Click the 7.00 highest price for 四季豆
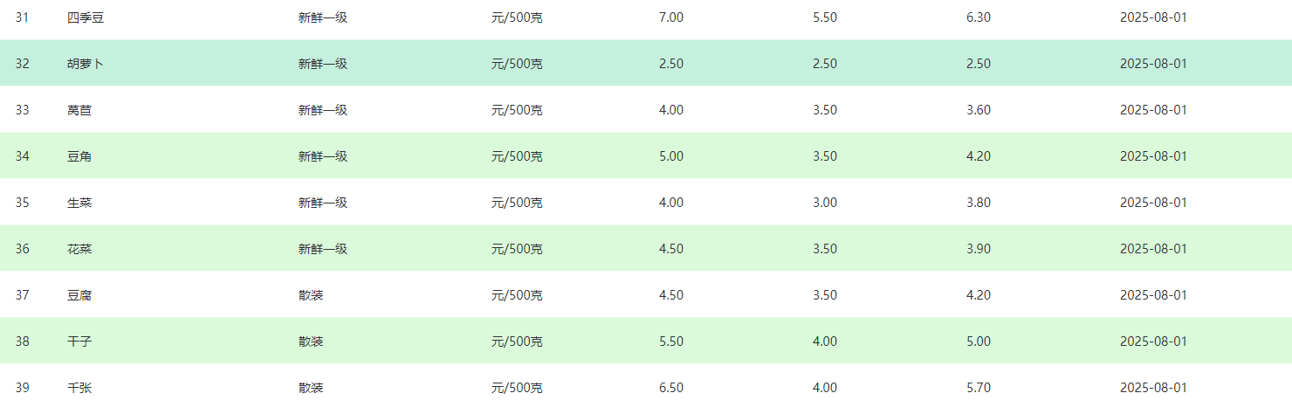This screenshot has height=414, width=1292. click(x=671, y=17)
